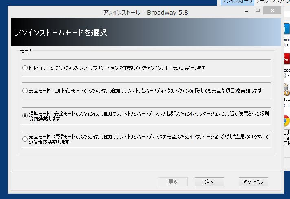290x199 pixels.
Task: Select the ビルトイン uninstall mode radio button
Action: [x=25, y=68]
